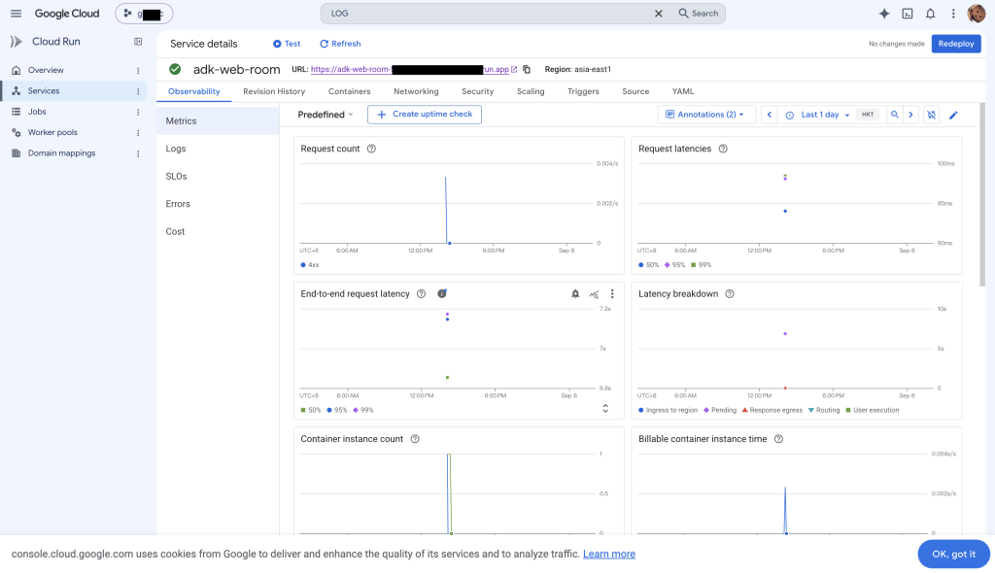Viewport: 995px width, 573px height.
Task: Go to Overview in the sidebar
Action: (x=46, y=70)
